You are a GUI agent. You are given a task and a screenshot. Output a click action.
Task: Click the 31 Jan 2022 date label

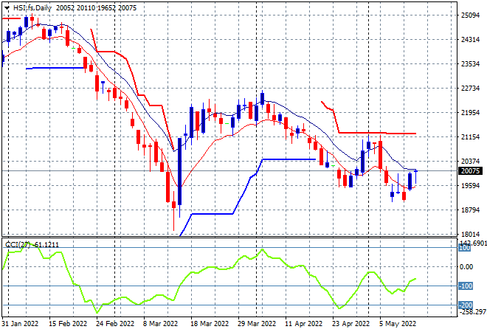pyautogui.click(x=19, y=323)
